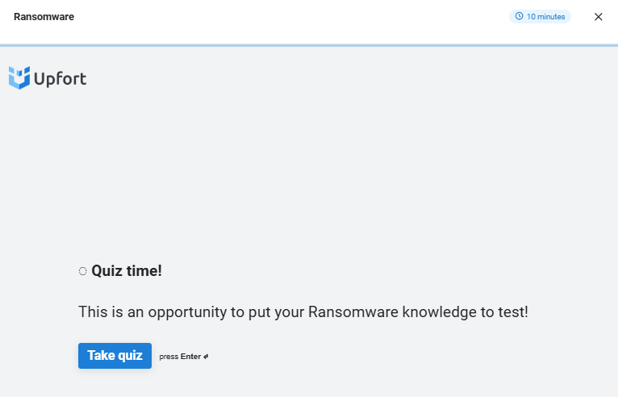This screenshot has width=618, height=397.
Task: Click the clock icon beside 10 minutes
Action: coord(519,16)
